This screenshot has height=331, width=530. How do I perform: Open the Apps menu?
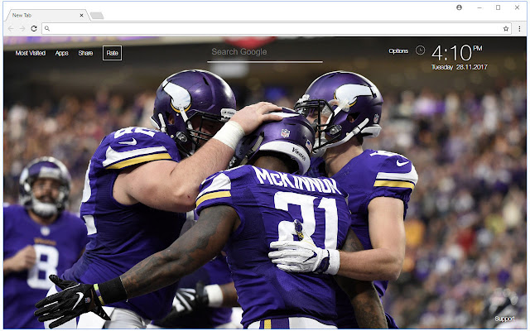coord(62,53)
